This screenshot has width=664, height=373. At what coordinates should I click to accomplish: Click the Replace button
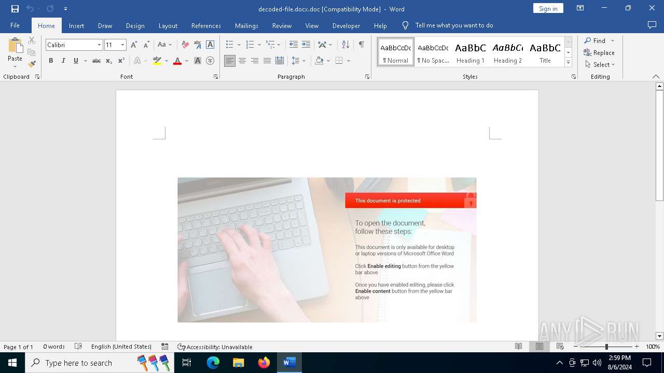click(599, 52)
